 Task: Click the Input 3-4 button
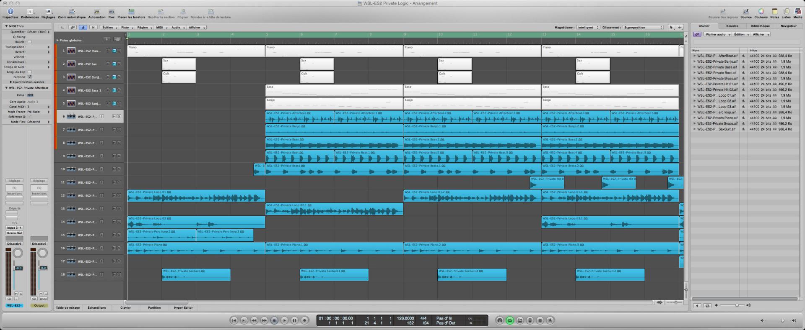14,228
